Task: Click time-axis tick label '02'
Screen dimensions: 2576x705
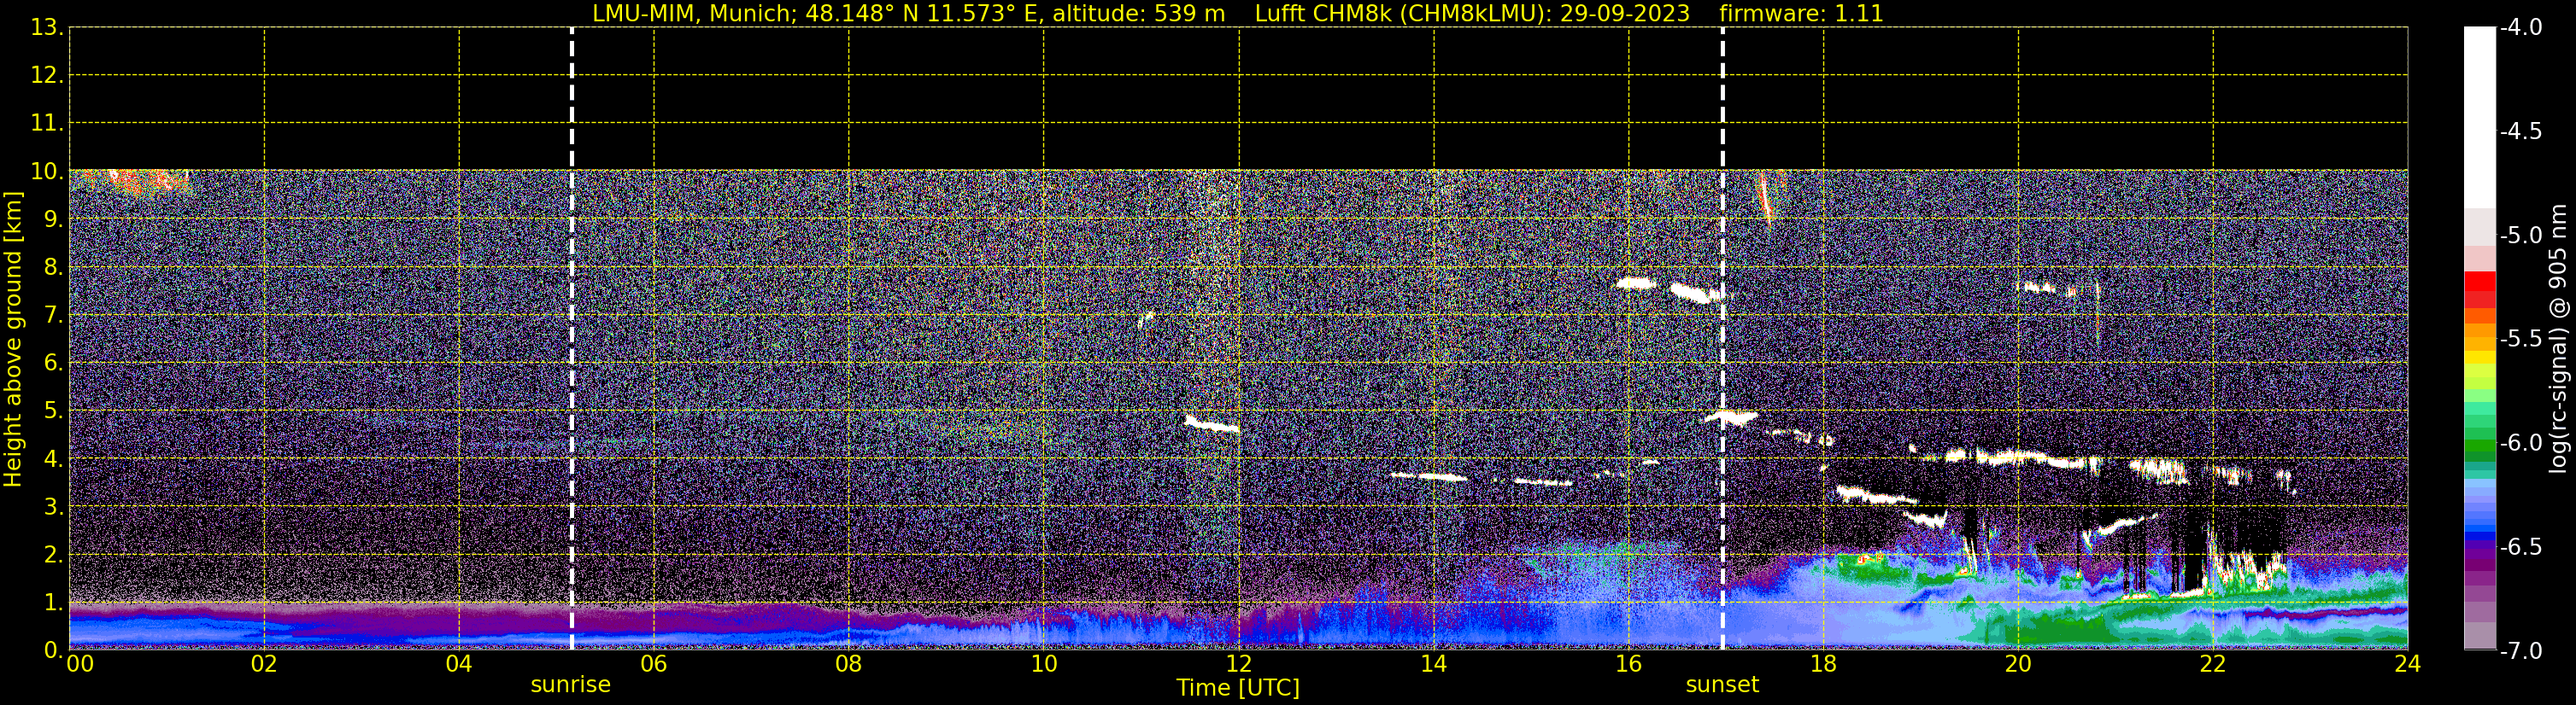Action: pyautogui.click(x=264, y=664)
